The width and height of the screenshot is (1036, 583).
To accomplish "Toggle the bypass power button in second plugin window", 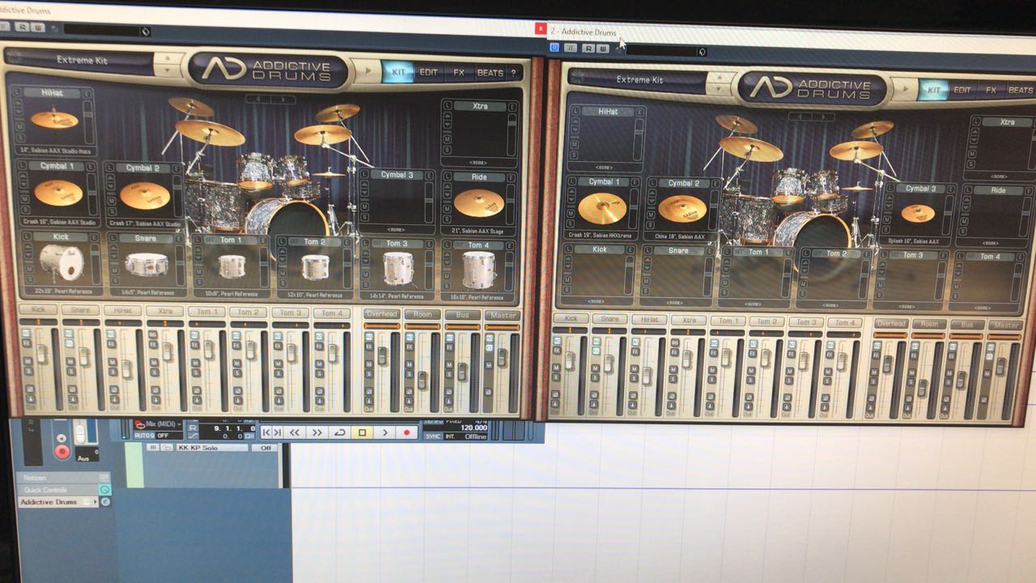I will click(x=554, y=48).
